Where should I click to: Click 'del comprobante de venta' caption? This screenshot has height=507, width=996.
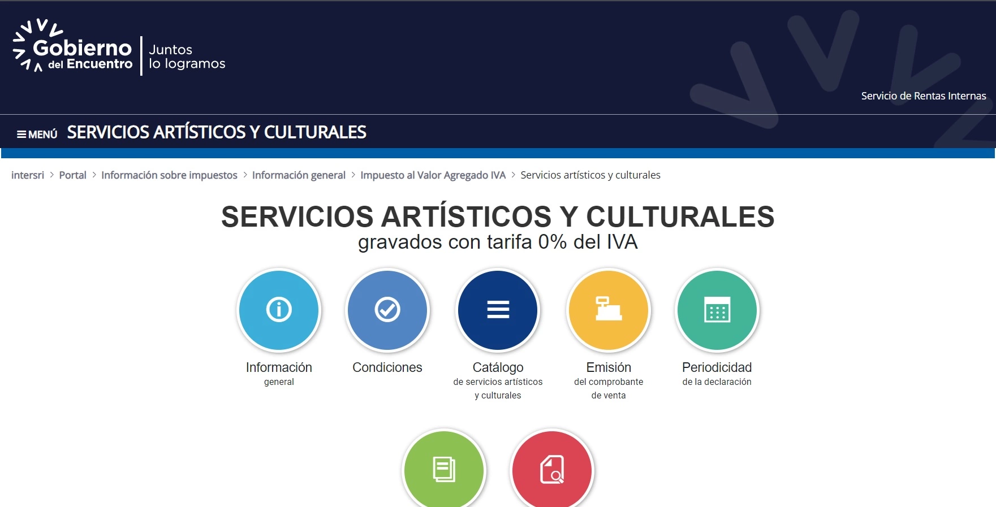click(x=609, y=389)
